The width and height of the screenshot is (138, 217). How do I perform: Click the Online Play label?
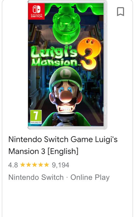pos(90,177)
